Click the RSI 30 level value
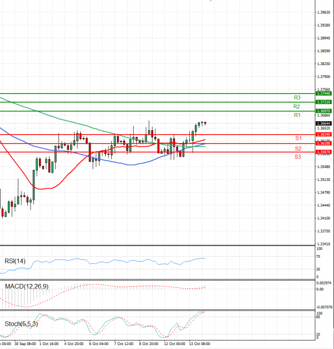The image size is (334, 349). (x=318, y=269)
